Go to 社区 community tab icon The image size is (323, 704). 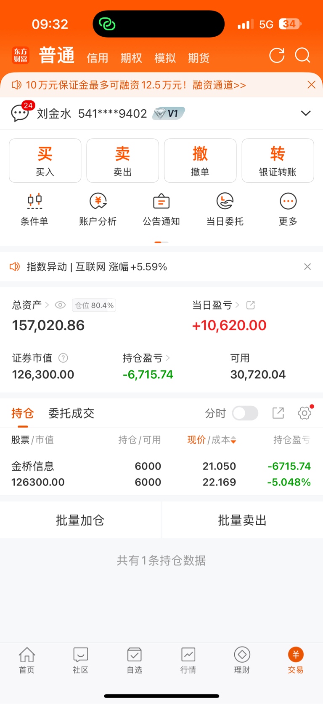point(80,655)
